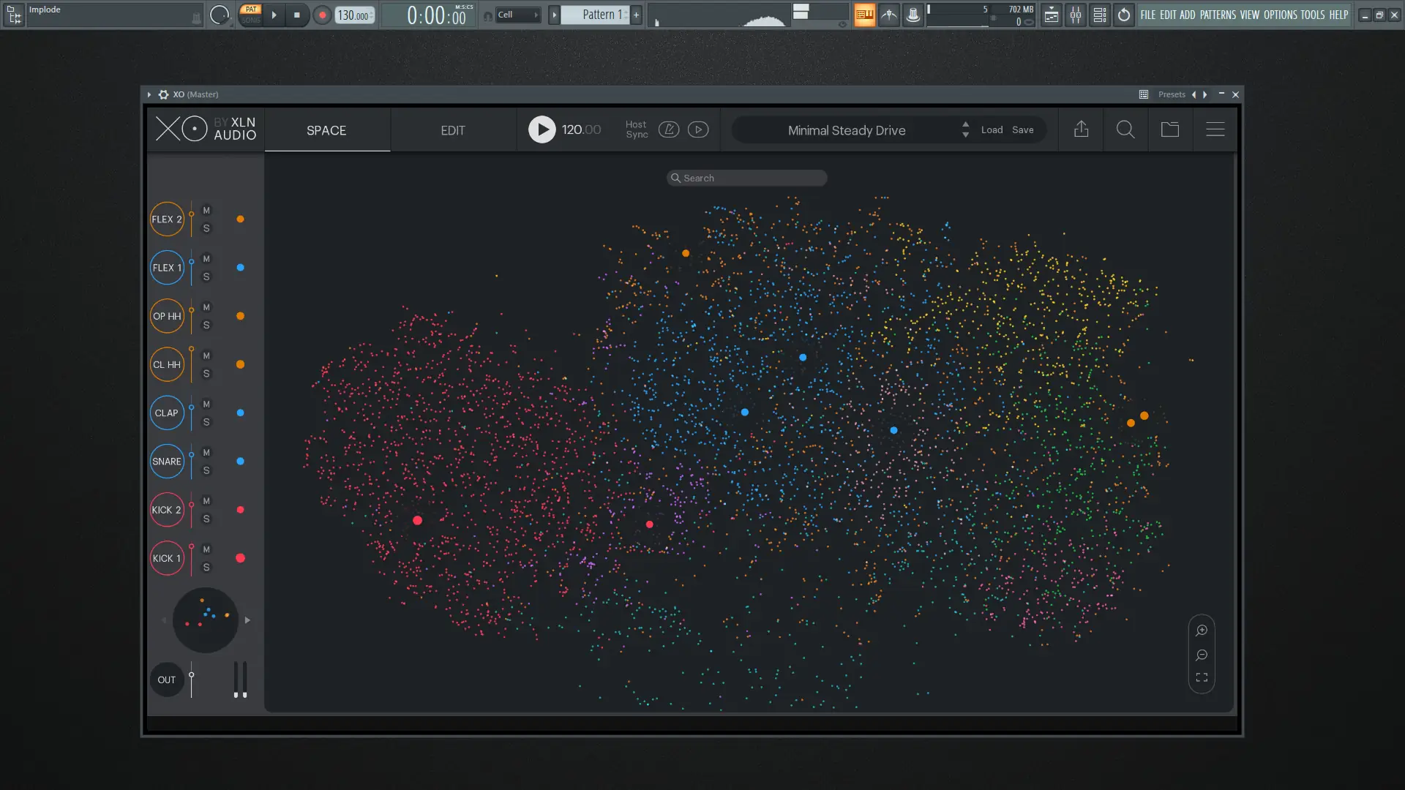Click the Save preset button
Screen dimensions: 1405x790
(x=1022, y=129)
